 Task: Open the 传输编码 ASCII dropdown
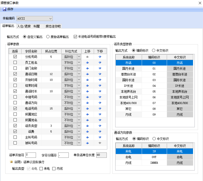tap(50, 18)
